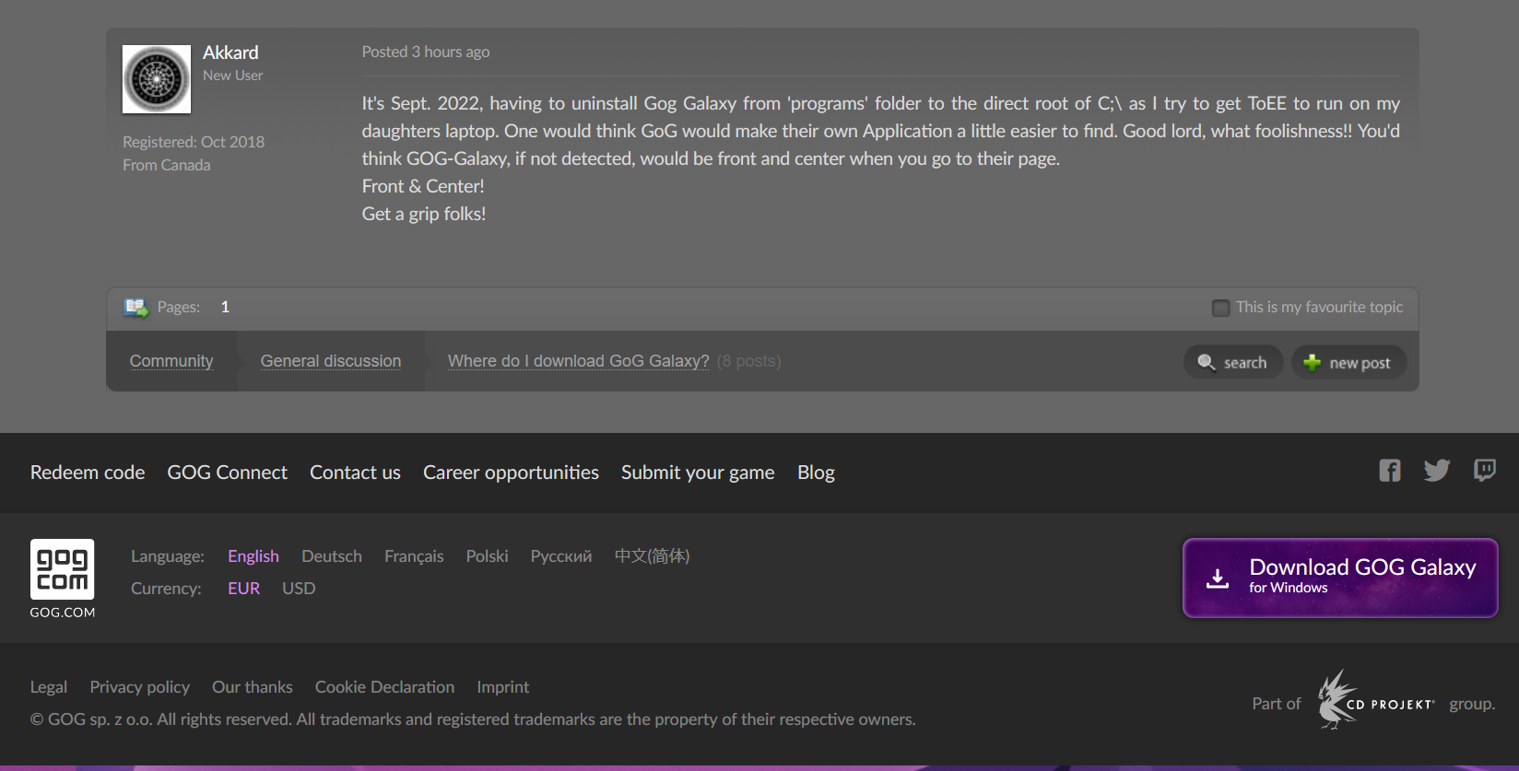
Task: Open the Akkard username profile
Action: (x=230, y=53)
